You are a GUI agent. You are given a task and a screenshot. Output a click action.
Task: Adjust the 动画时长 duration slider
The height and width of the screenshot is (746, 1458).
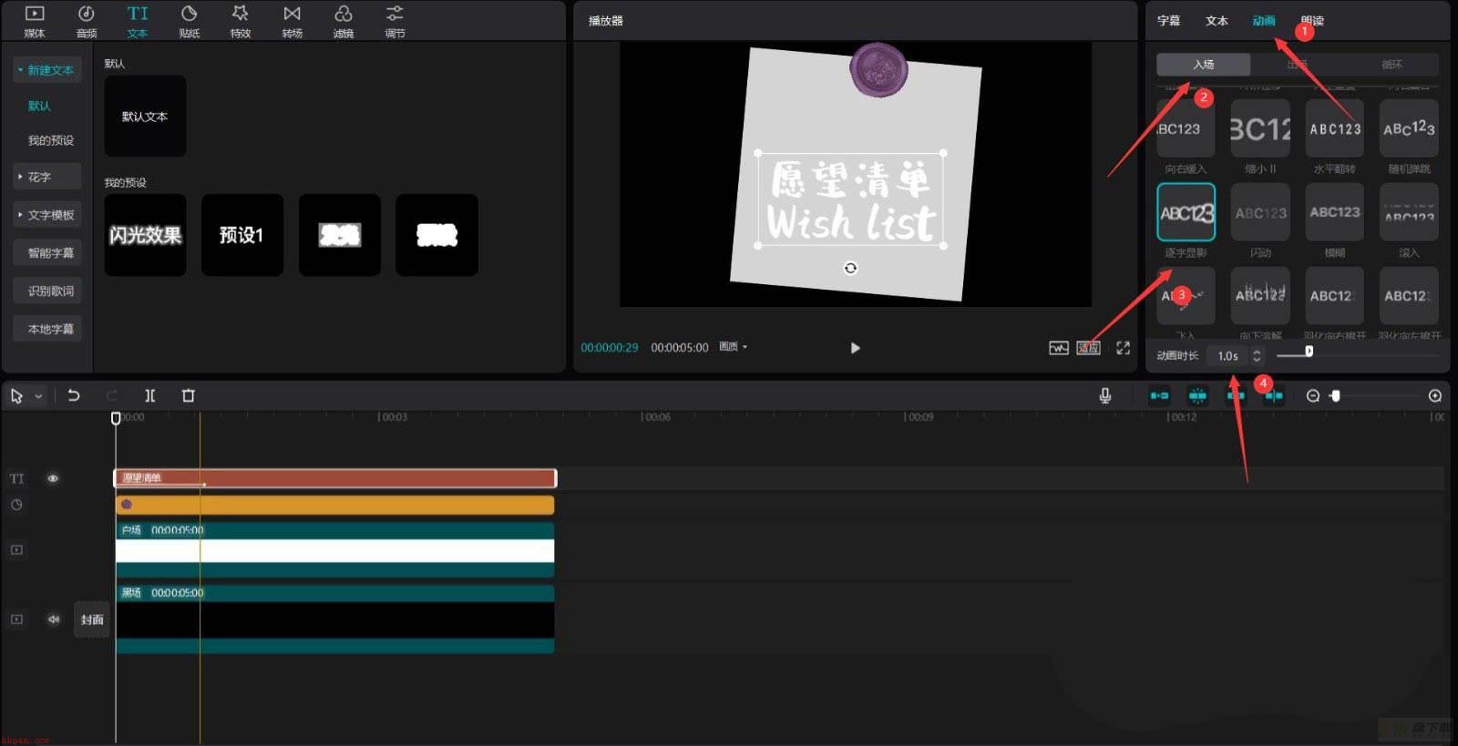pos(1309,352)
